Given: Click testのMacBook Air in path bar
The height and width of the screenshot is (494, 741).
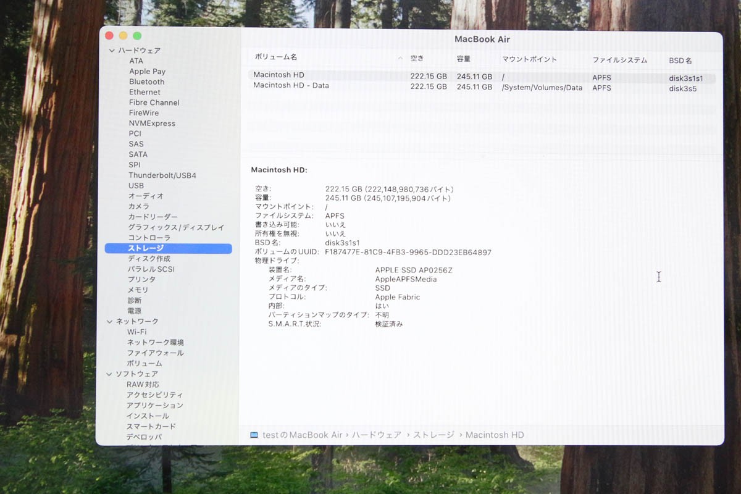Looking at the screenshot, I should 302,435.
